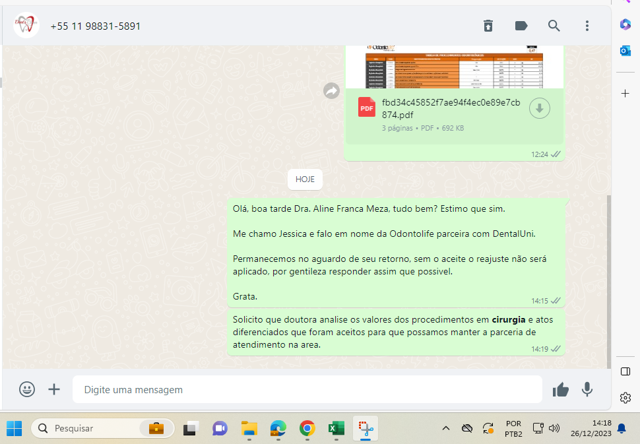Viewport: 640px width, 444px height.
Task: Click the red PDF file icon
Action: coord(367,108)
